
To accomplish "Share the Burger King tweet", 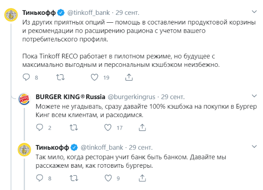I will [x=142, y=128].
